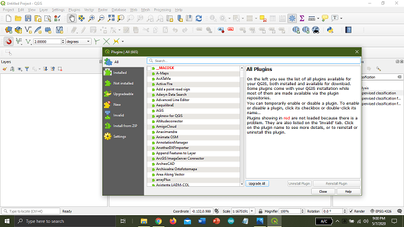
Task: Select the Installed plugins tab
Action: point(123,73)
